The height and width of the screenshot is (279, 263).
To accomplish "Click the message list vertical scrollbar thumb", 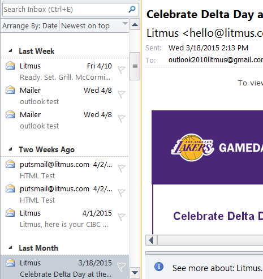I will click(135, 66).
